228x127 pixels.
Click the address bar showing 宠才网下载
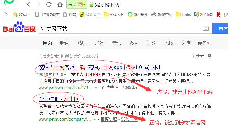107,4
